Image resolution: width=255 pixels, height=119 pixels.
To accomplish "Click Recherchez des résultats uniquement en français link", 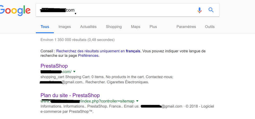I will pyautogui.click(x=98, y=51).
